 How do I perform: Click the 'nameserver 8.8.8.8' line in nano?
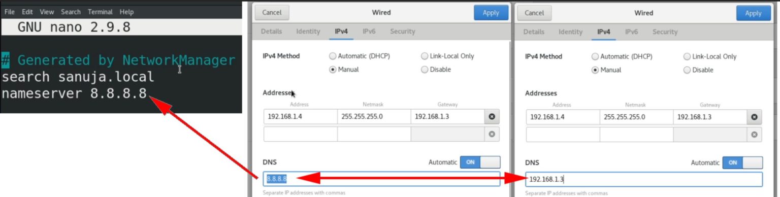pyautogui.click(x=74, y=94)
